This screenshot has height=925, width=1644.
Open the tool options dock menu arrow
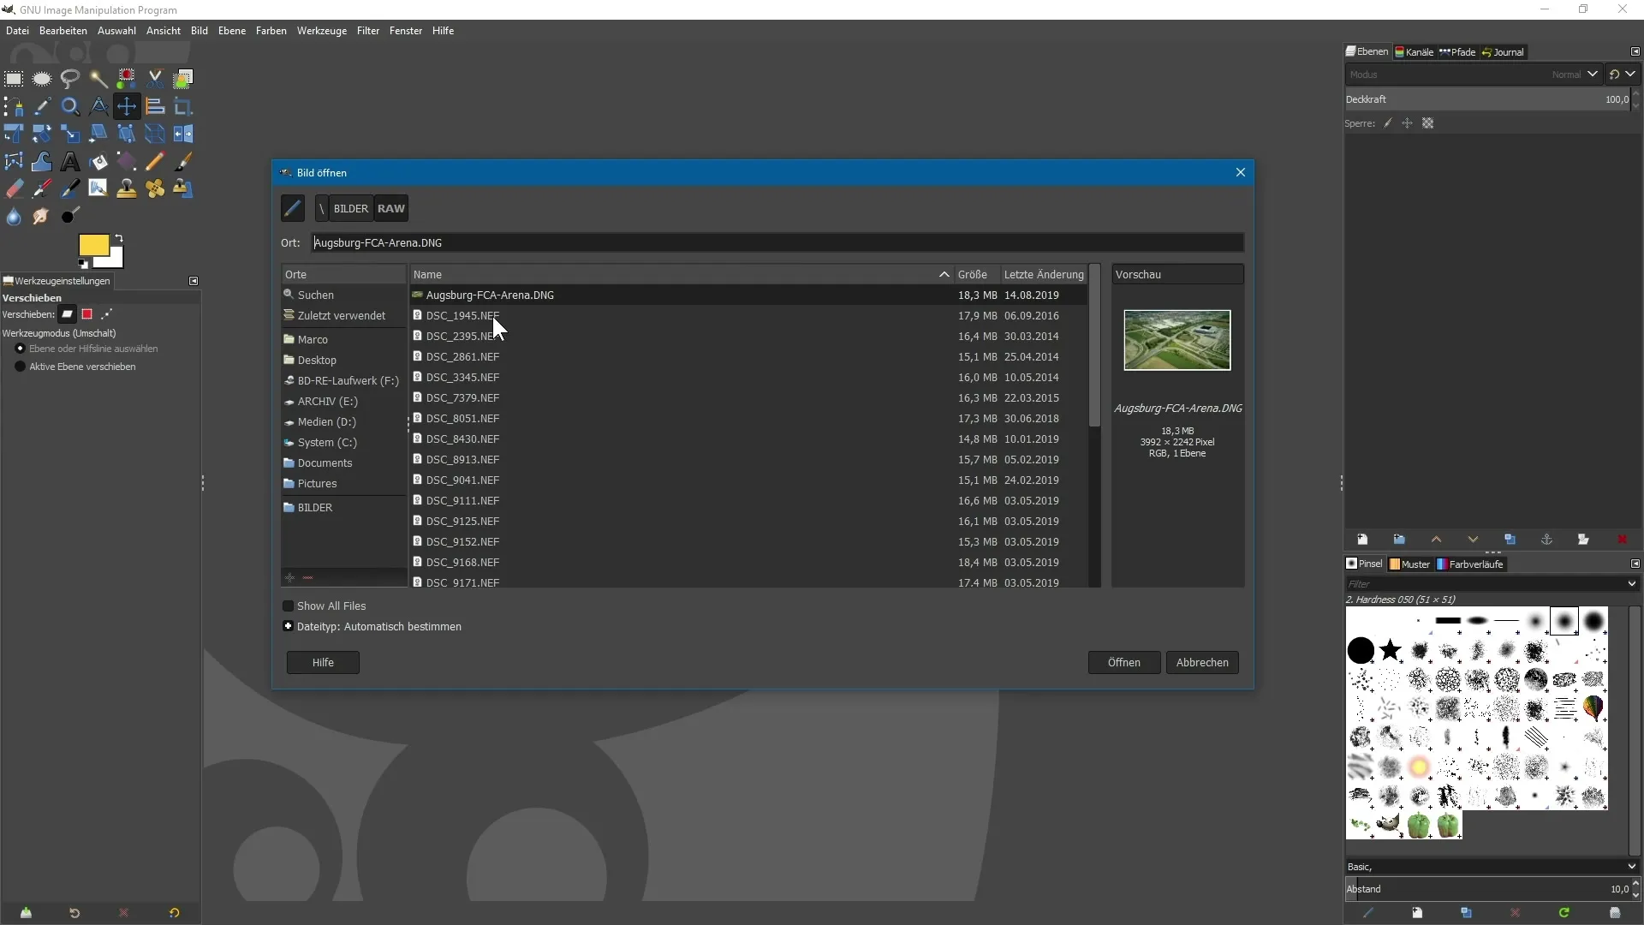(x=194, y=281)
